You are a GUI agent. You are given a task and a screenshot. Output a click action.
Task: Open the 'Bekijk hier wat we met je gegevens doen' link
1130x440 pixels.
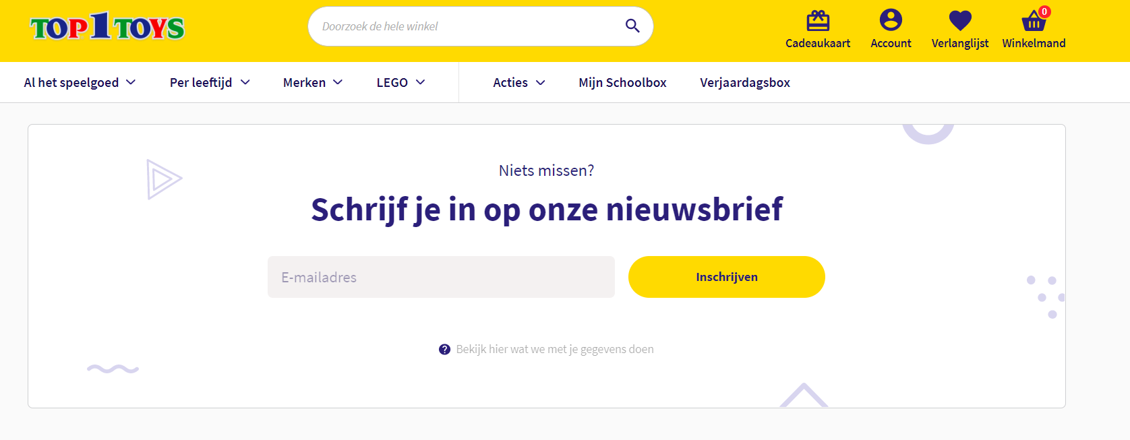coord(554,349)
